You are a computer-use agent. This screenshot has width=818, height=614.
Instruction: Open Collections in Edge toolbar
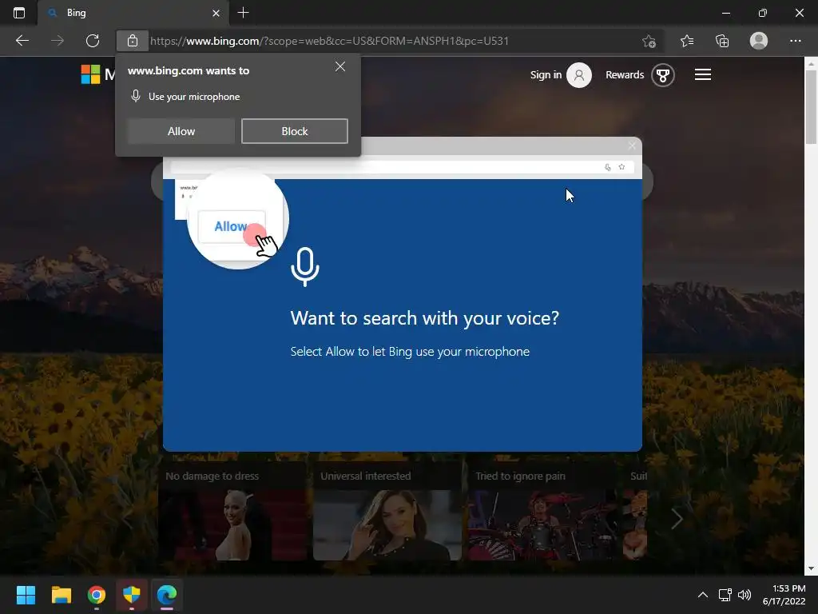point(722,41)
